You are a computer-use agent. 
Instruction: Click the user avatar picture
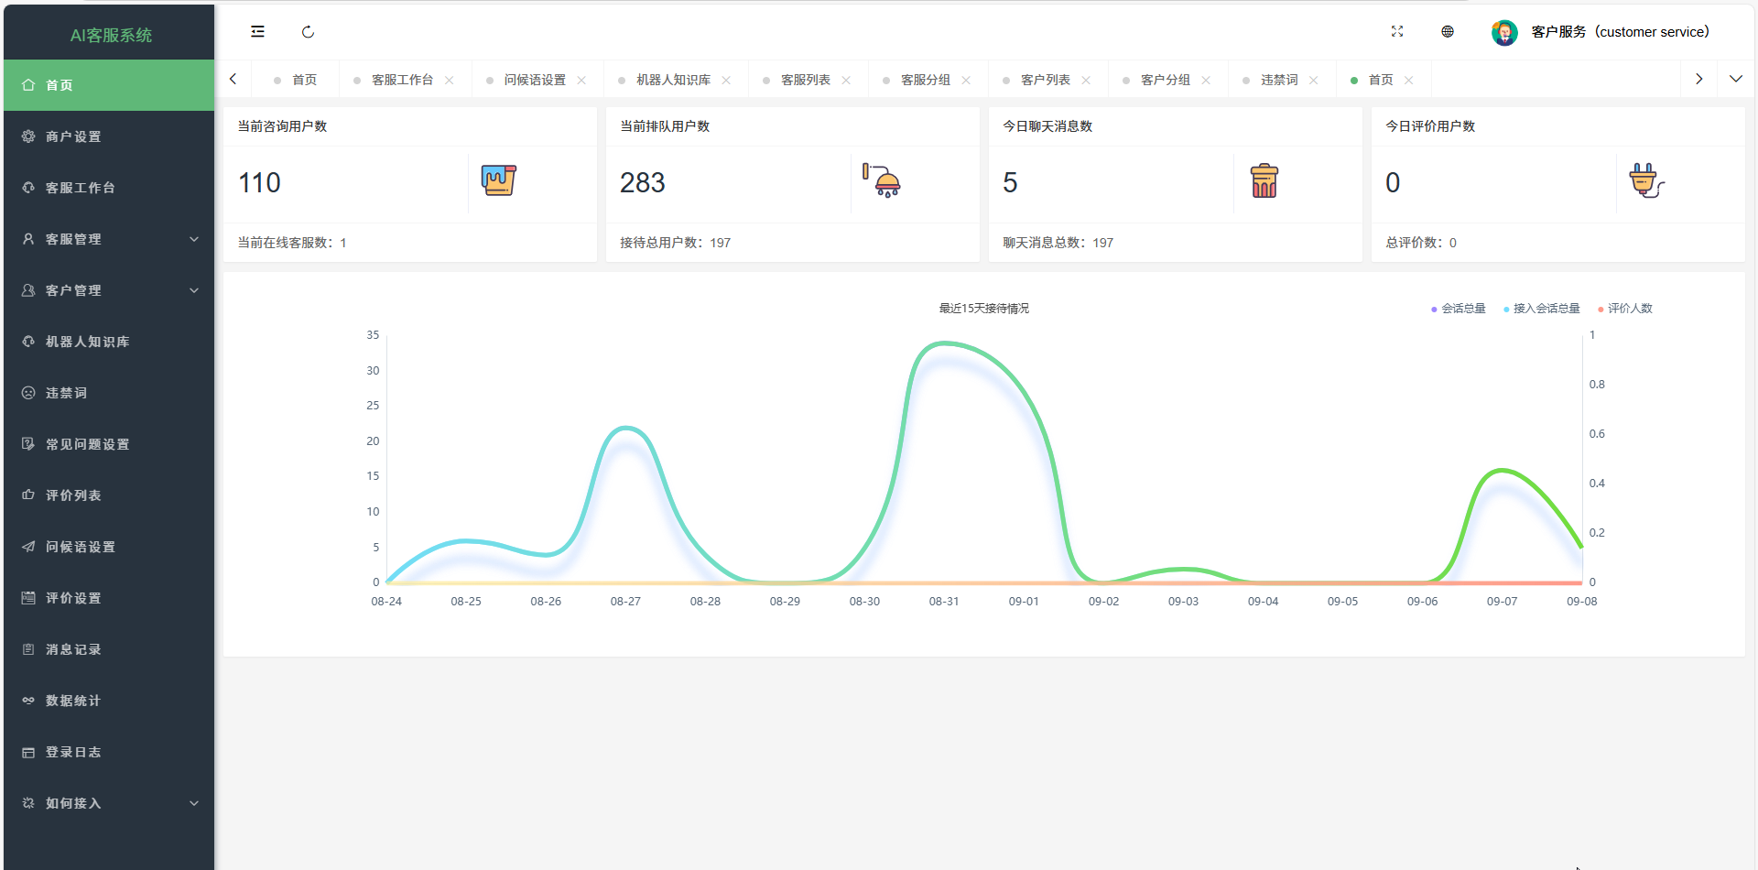pyautogui.click(x=1503, y=33)
